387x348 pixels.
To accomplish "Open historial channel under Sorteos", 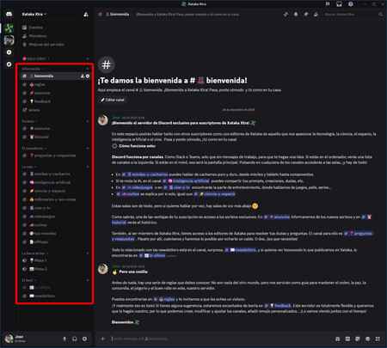I will [56, 137].
